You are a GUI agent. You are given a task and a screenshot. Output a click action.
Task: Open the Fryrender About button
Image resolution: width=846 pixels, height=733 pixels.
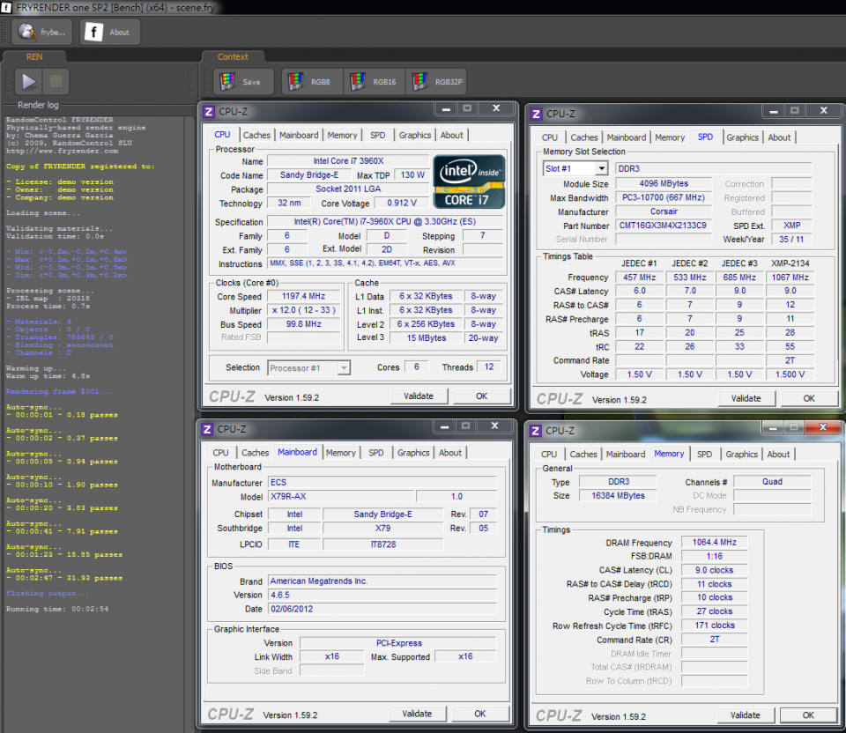[109, 32]
